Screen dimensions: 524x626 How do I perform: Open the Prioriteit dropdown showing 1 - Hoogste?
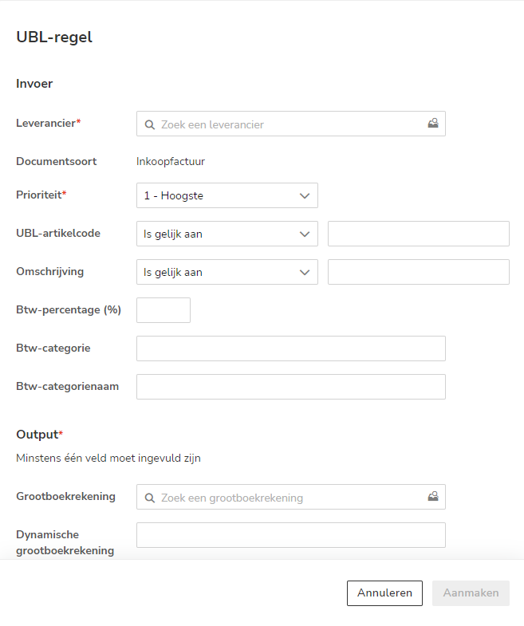pos(227,195)
